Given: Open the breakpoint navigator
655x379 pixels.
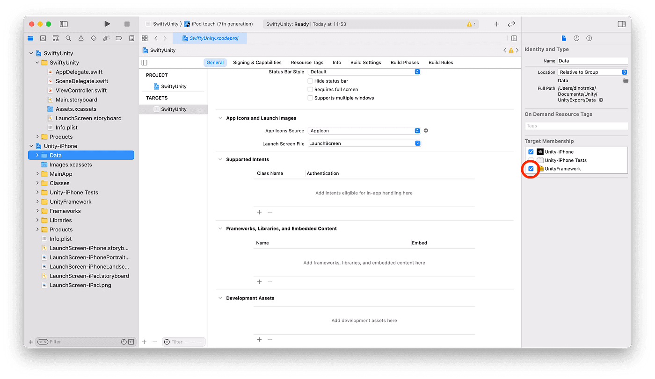Looking at the screenshot, I should (119, 38).
